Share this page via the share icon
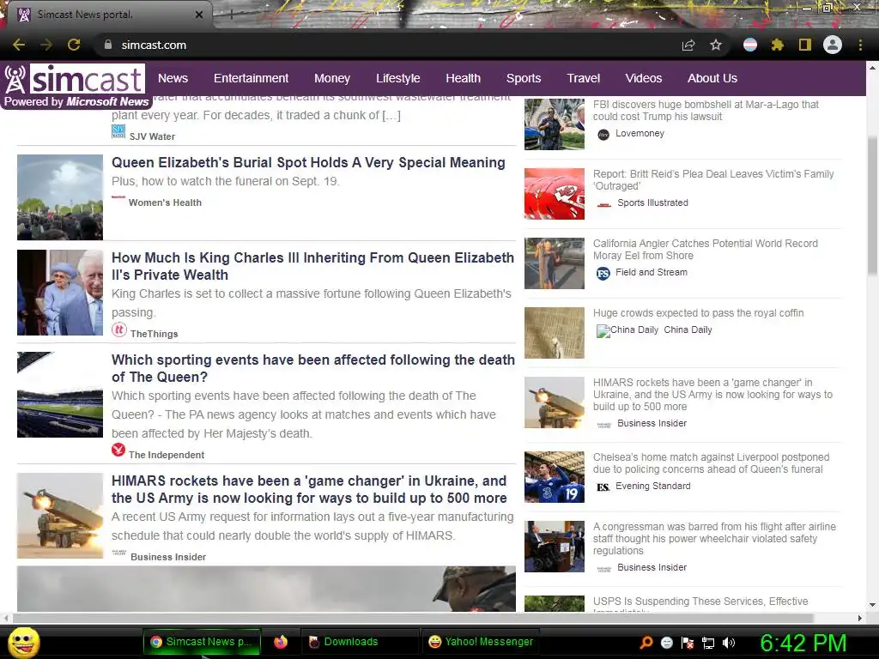The width and height of the screenshot is (879, 659). pyautogui.click(x=688, y=45)
